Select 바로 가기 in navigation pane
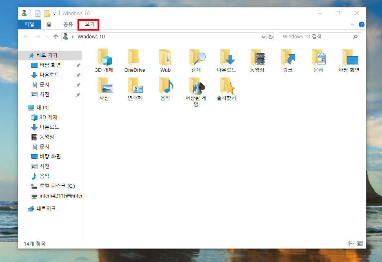Image resolution: width=382 pixels, height=262 pixels. (x=50, y=56)
